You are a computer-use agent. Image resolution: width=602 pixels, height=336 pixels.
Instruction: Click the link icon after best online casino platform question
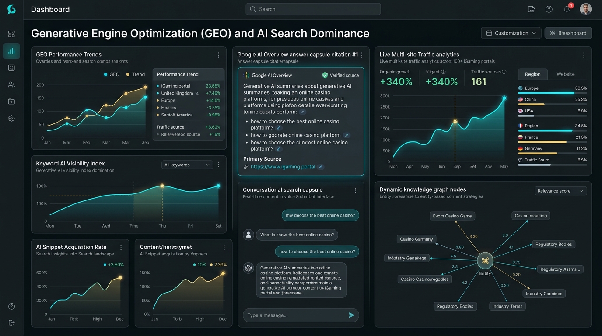coord(278,128)
